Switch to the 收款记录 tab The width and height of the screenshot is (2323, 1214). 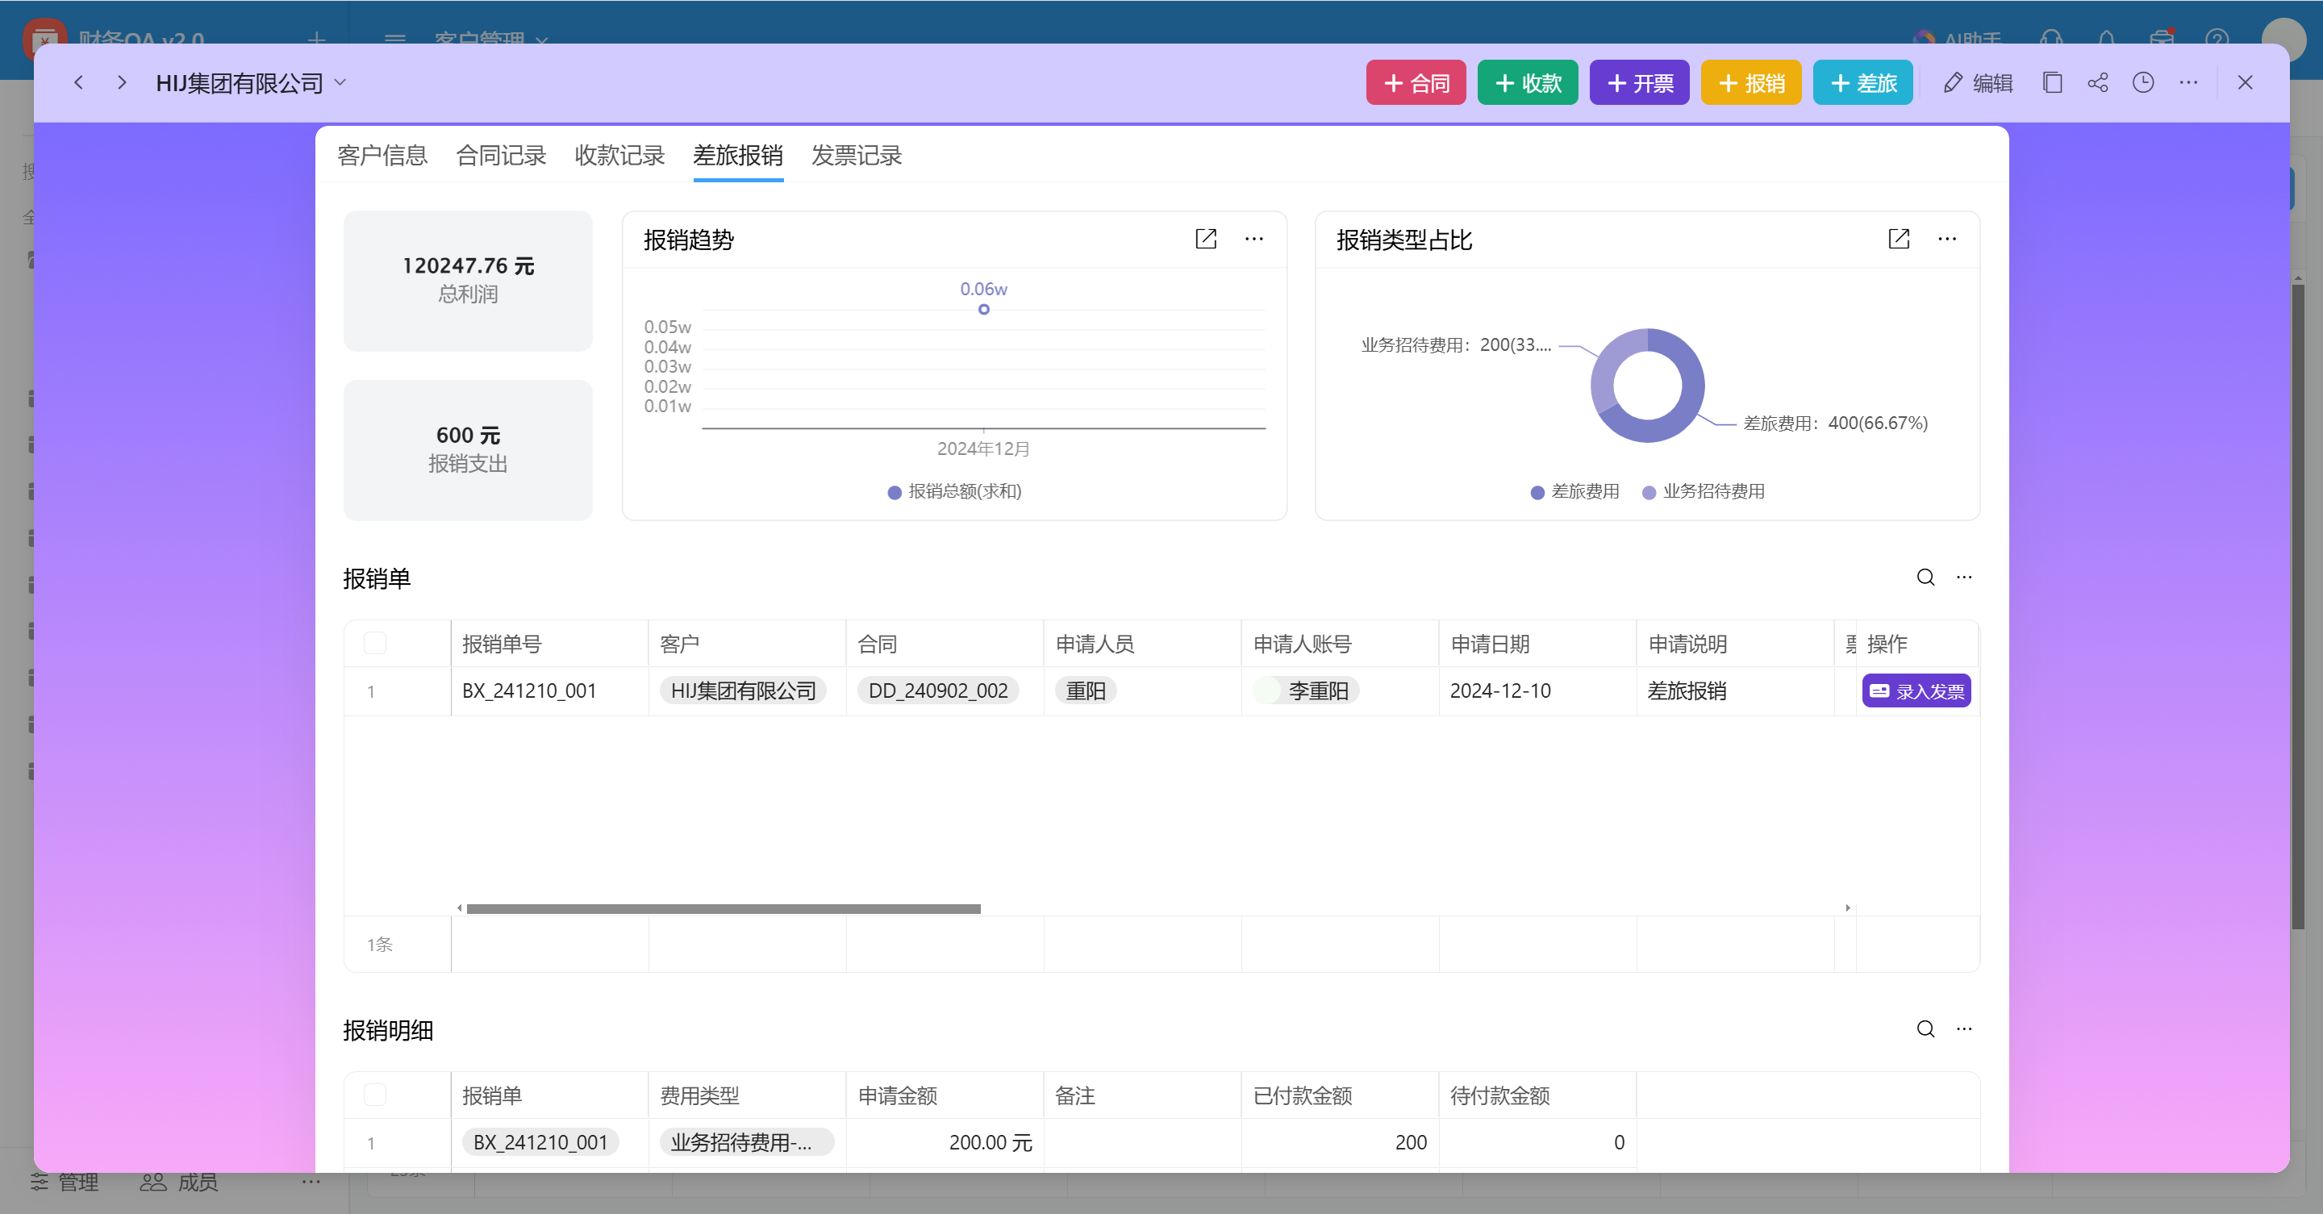point(619,155)
